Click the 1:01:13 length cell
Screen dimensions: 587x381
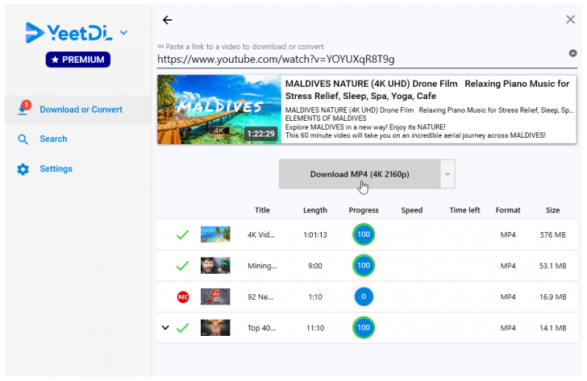pyautogui.click(x=314, y=235)
